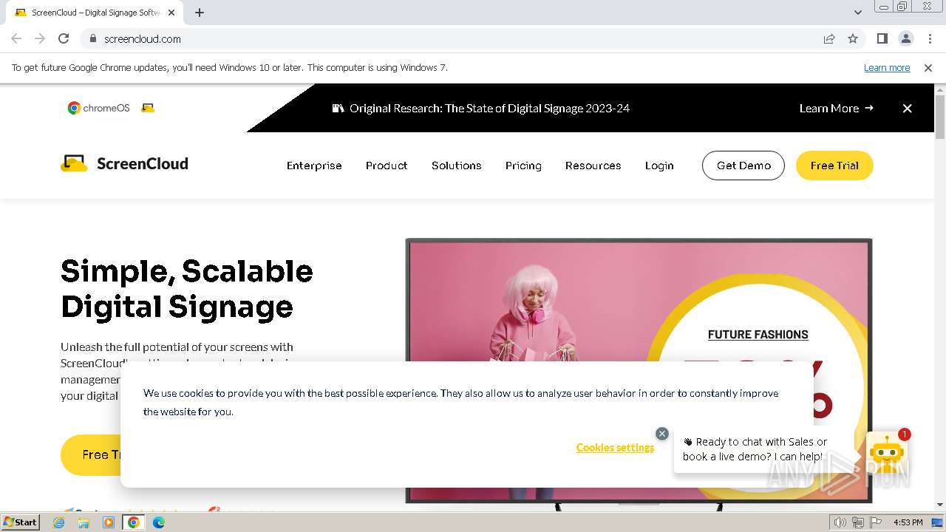The height and width of the screenshot is (532, 946).
Task: Open the Product menu
Action: click(387, 166)
